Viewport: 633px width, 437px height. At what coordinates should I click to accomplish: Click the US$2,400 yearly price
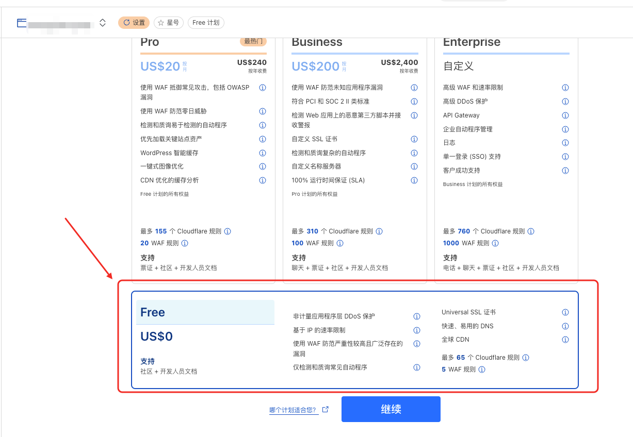pos(399,62)
